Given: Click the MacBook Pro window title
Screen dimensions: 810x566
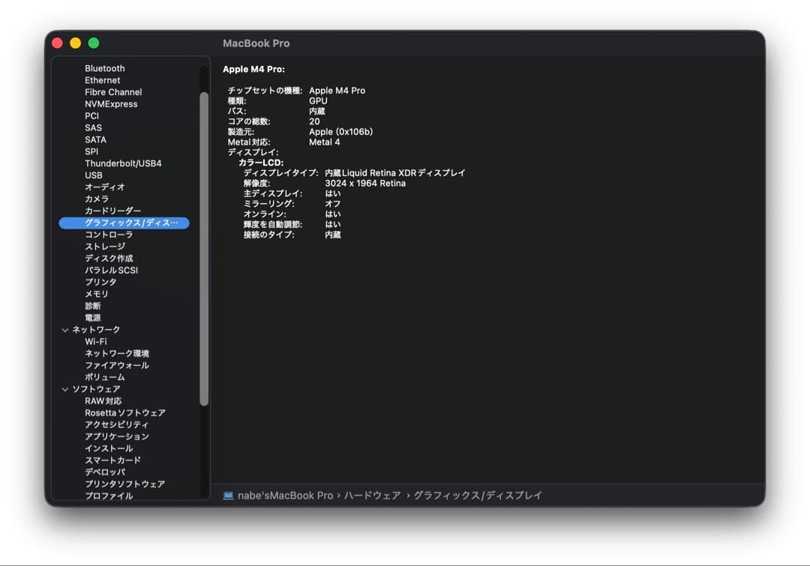Looking at the screenshot, I should pos(256,43).
